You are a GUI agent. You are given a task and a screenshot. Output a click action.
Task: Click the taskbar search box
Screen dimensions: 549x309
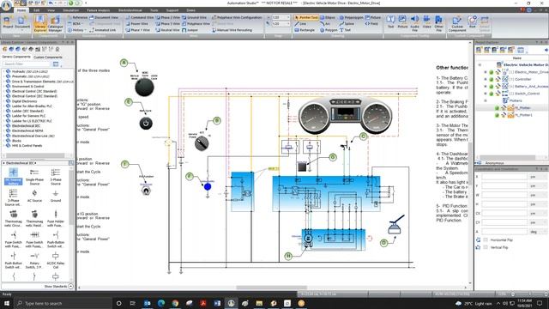click(x=63, y=303)
